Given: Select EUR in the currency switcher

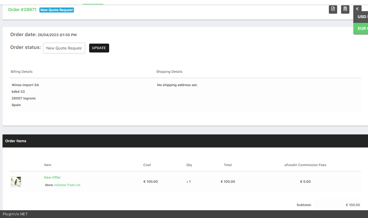Looking at the screenshot, I should click(x=362, y=28).
